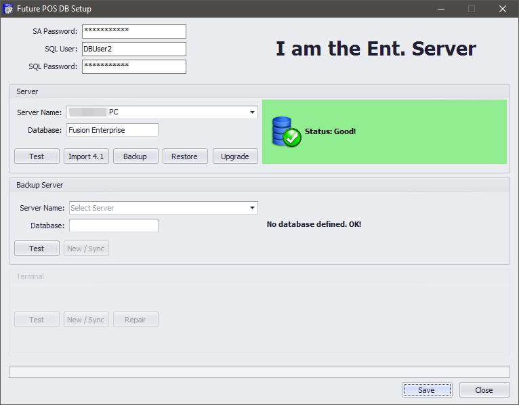Focus the SQL Password field
This screenshot has width=519, height=405.
click(x=133, y=66)
